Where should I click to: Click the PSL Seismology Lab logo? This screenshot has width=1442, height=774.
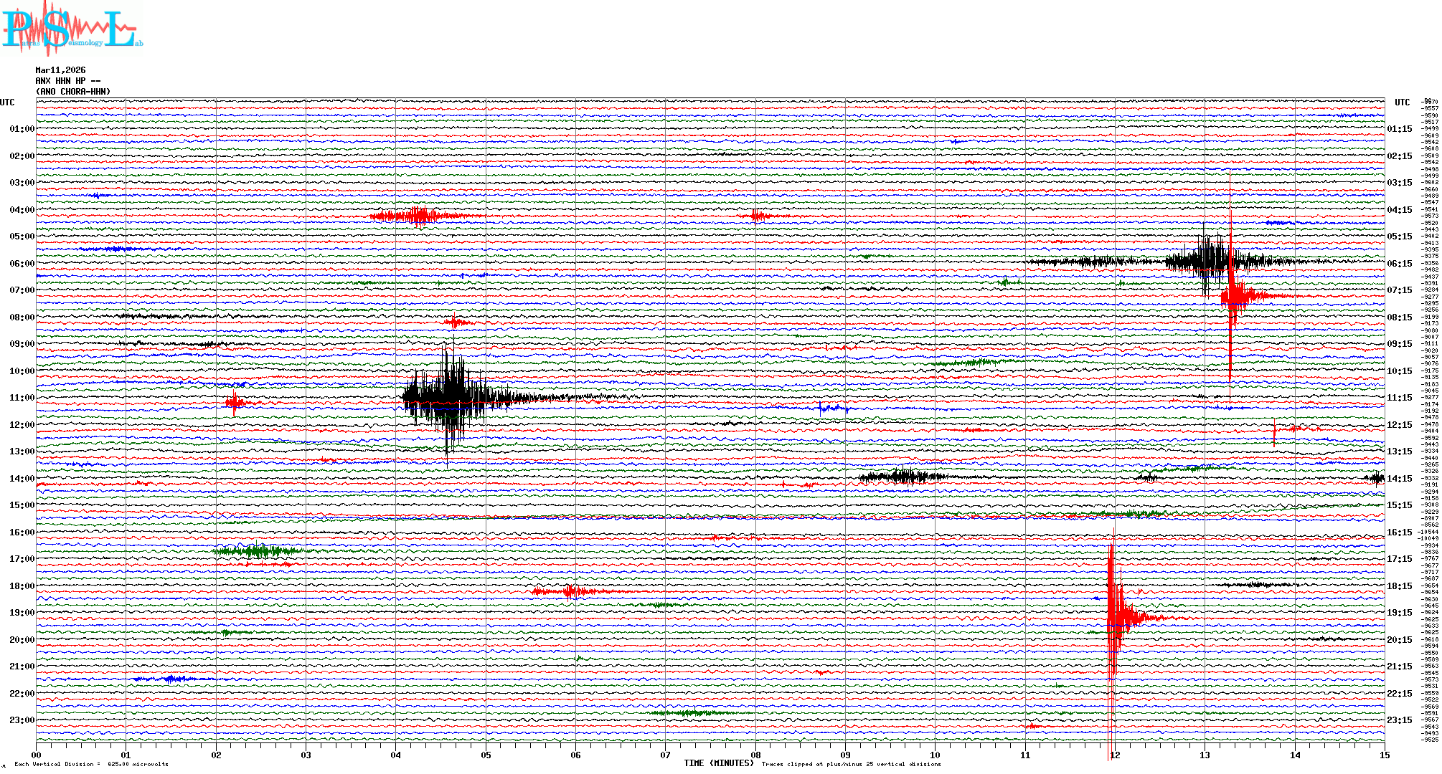tap(72, 29)
